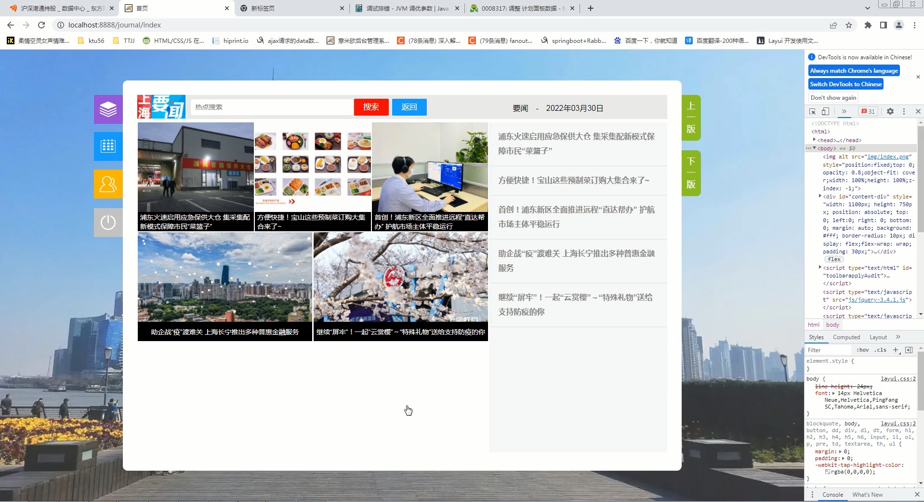Open DevTools settings gear

[890, 111]
